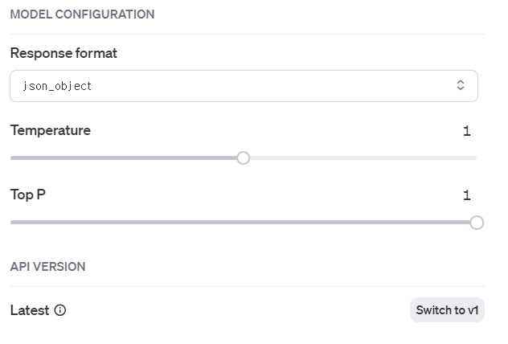The height and width of the screenshot is (344, 508).
Task: Click the Temperature label
Action: [50, 130]
